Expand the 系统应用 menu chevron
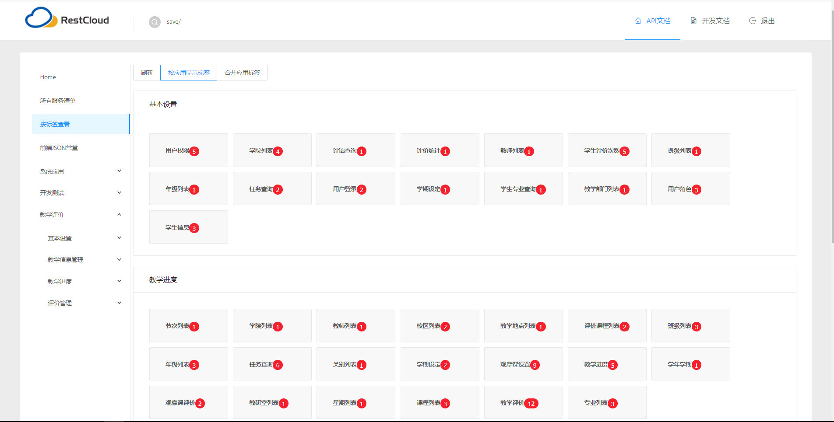The image size is (834, 422). click(119, 171)
